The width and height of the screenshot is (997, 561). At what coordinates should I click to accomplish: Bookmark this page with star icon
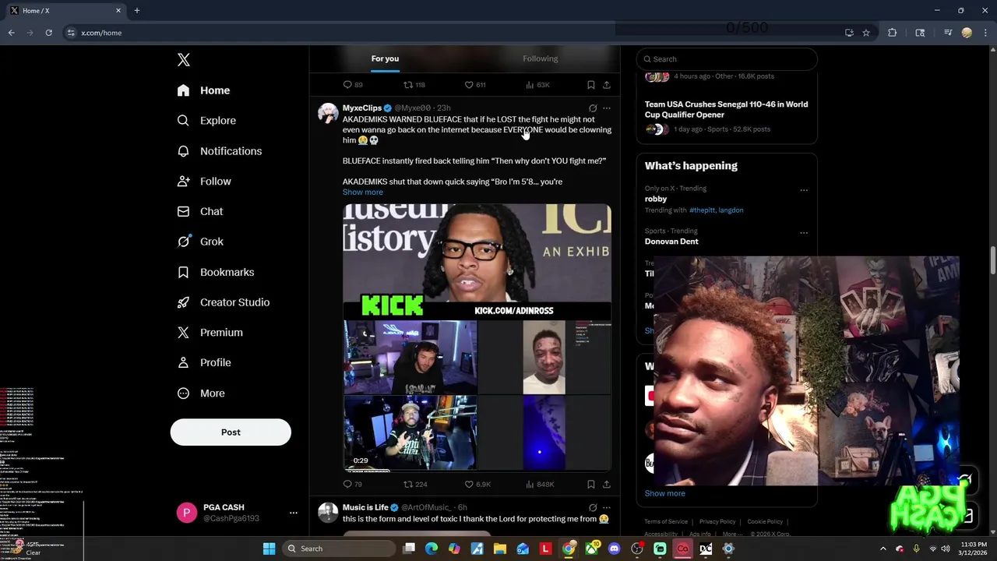866,33
